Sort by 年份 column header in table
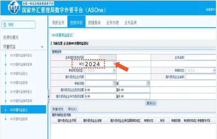The height and width of the screenshot is (139, 217). [x=162, y=120]
